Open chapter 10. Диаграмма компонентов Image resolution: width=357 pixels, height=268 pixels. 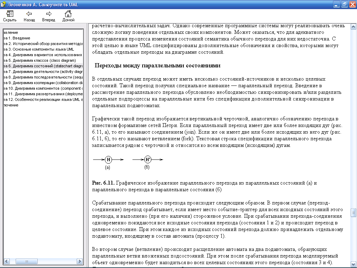click(x=43, y=88)
